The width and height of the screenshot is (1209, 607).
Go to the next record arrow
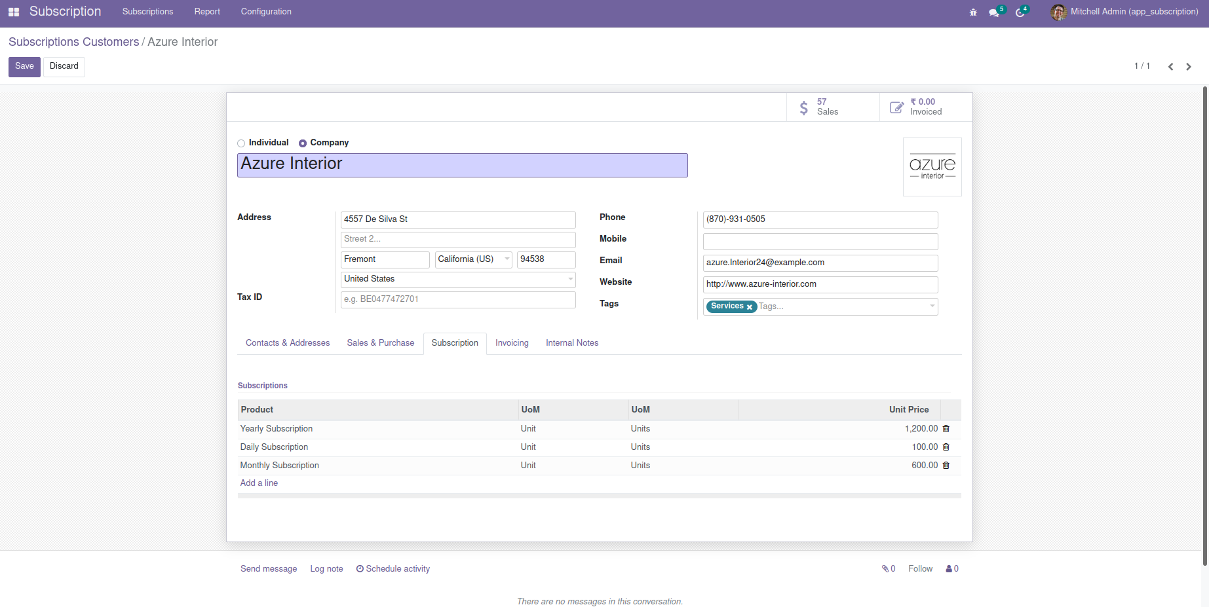coord(1188,67)
